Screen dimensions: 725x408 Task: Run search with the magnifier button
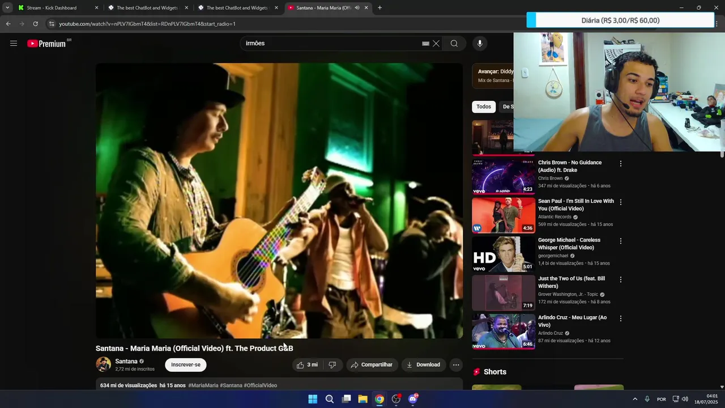[x=454, y=44]
